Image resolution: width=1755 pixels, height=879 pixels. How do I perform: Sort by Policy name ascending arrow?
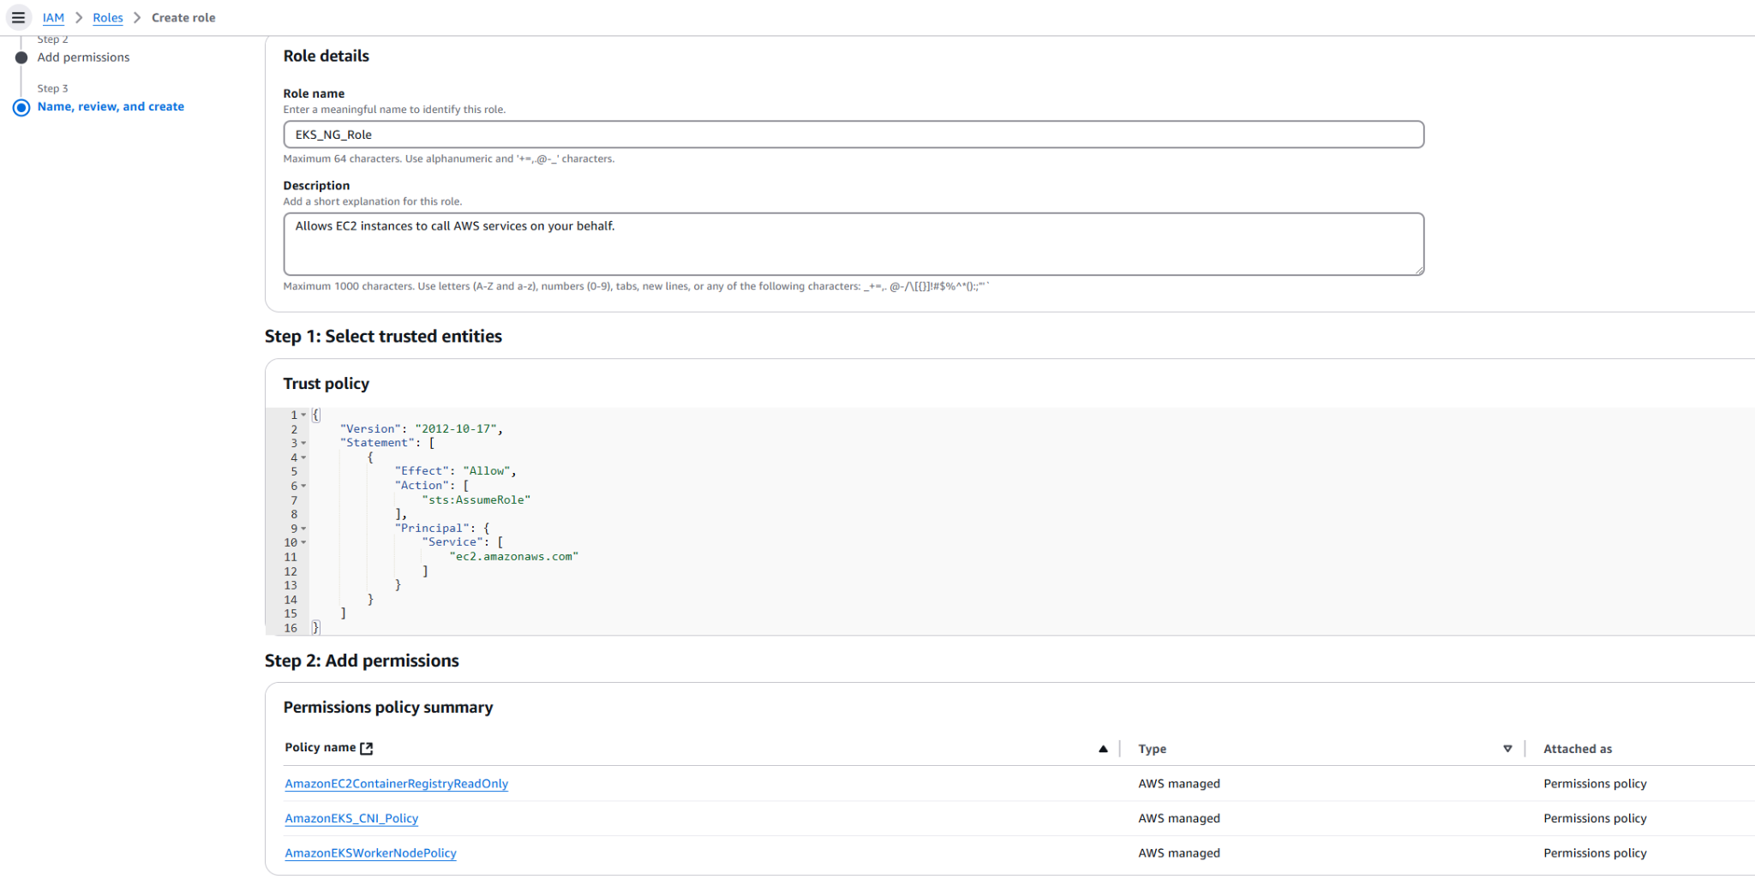1103,749
